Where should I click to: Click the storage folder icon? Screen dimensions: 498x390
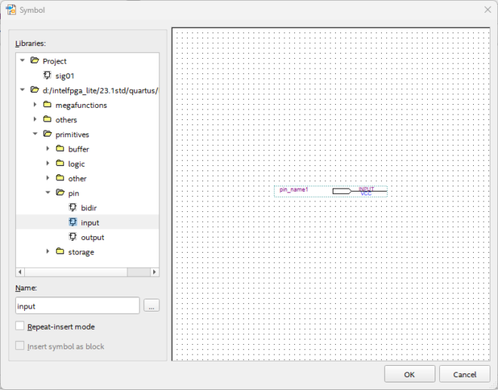pyautogui.click(x=60, y=251)
